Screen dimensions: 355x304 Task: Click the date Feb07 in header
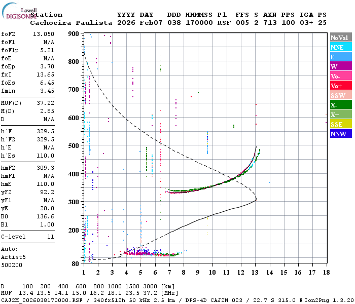(x=151, y=23)
